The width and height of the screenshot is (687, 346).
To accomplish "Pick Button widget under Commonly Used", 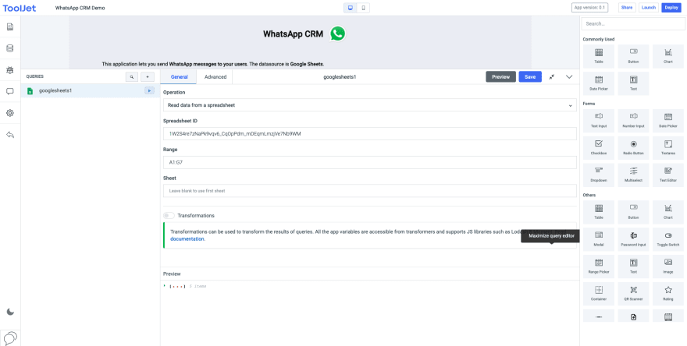I will click(634, 56).
